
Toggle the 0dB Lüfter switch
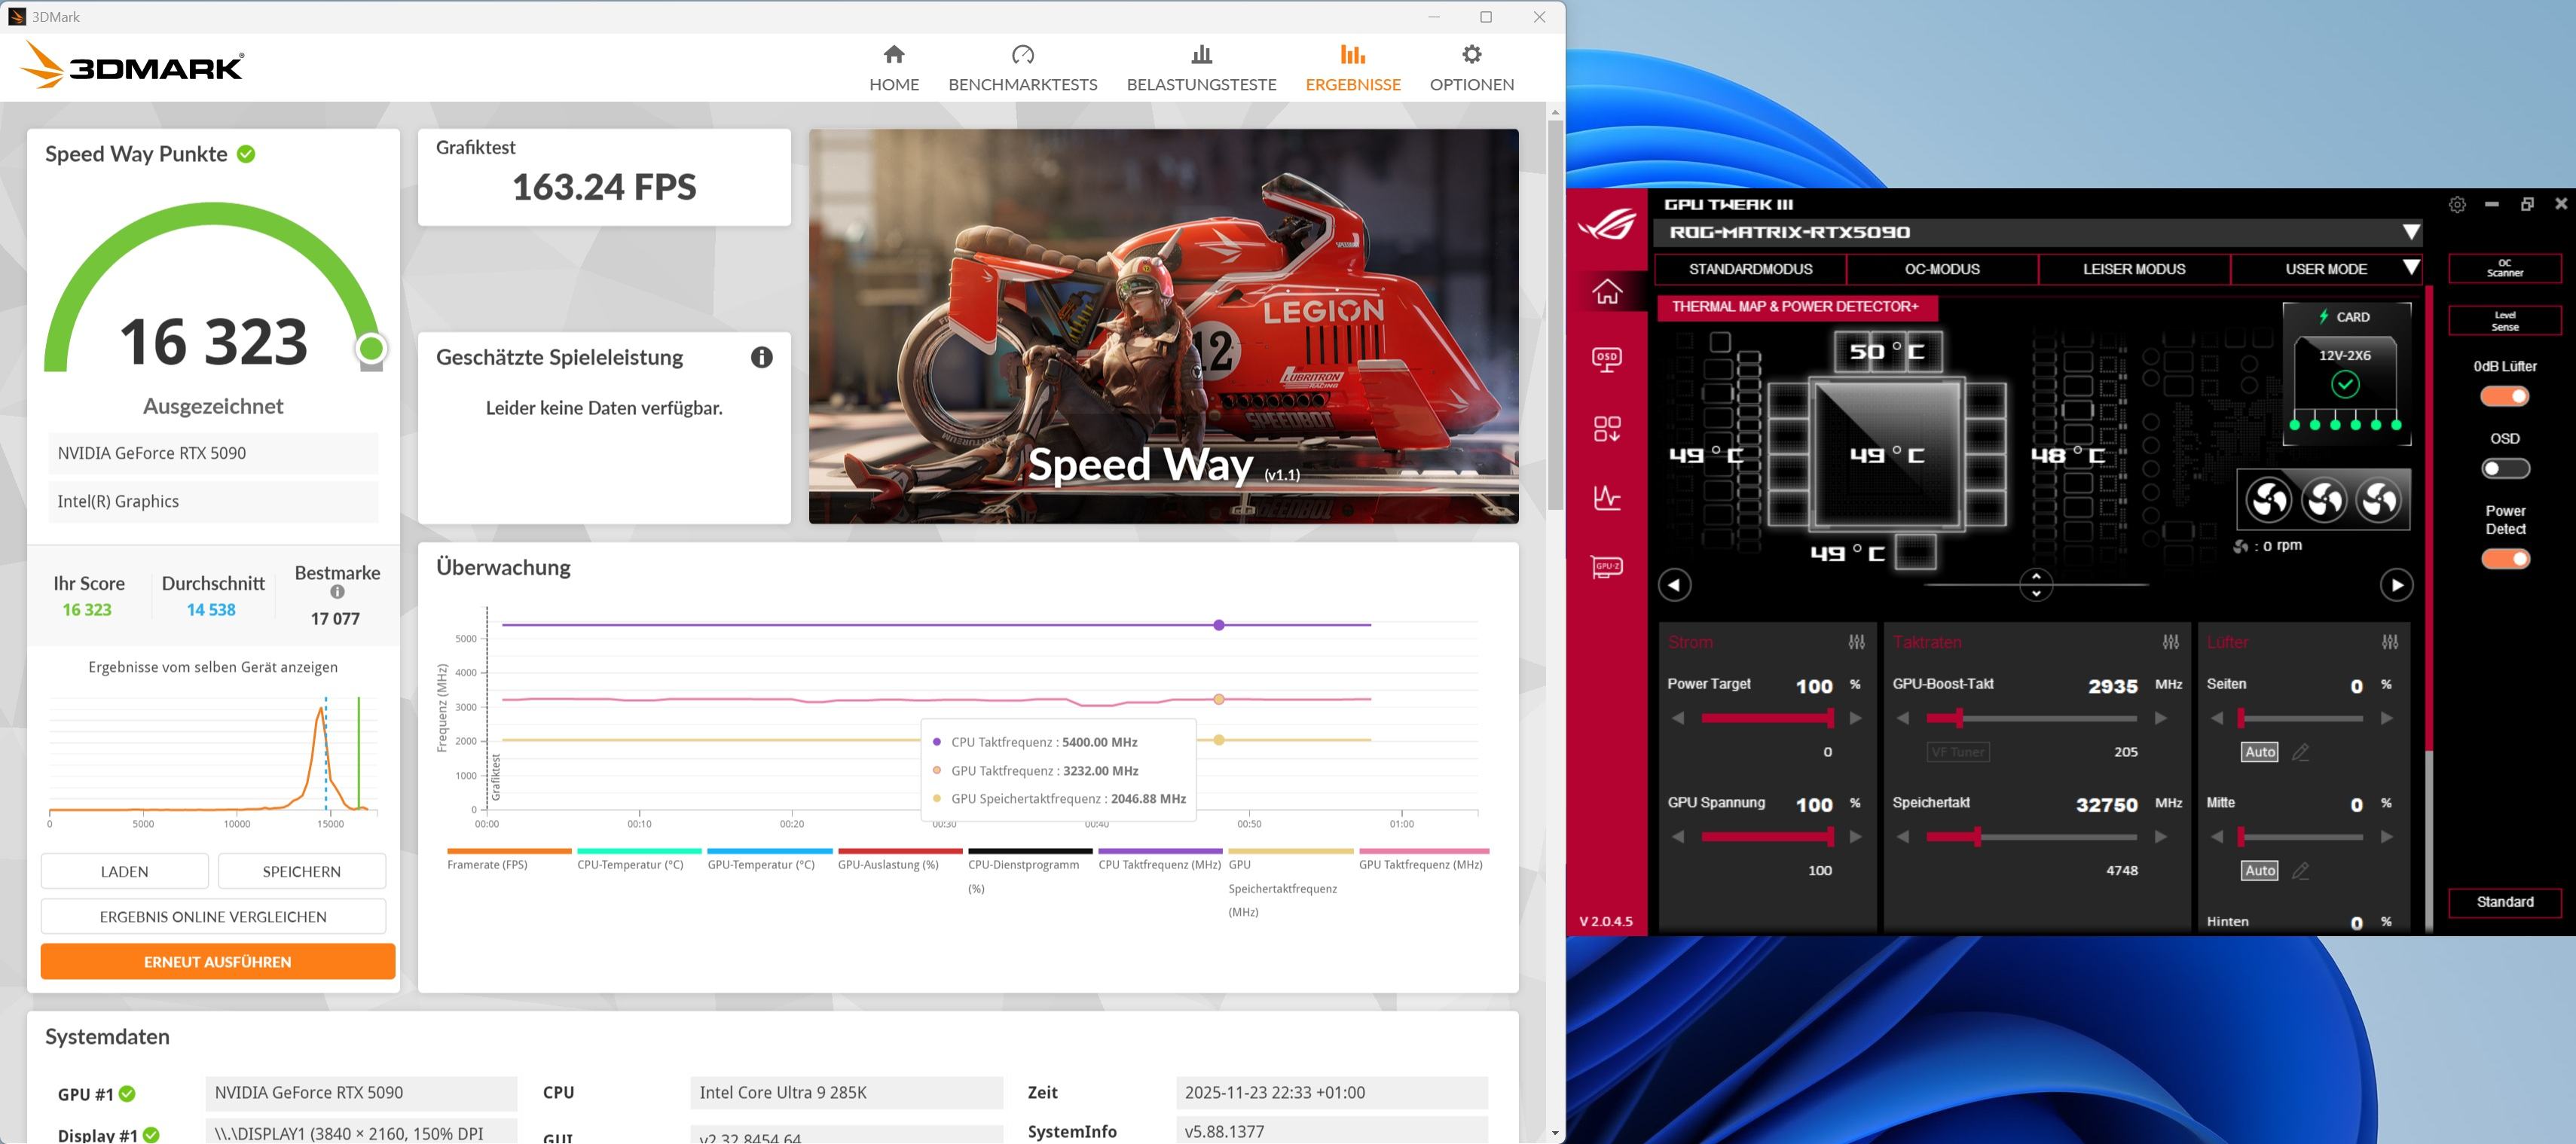click(2504, 396)
